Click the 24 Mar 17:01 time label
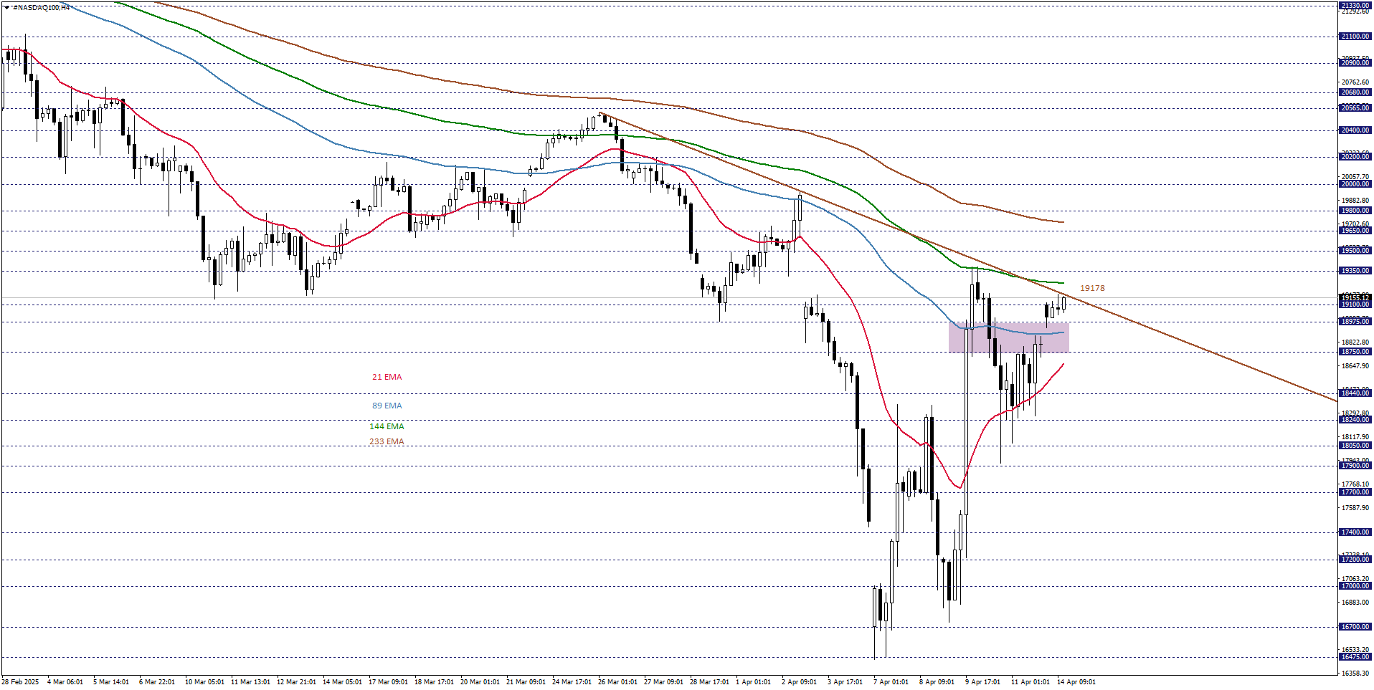 click(572, 682)
